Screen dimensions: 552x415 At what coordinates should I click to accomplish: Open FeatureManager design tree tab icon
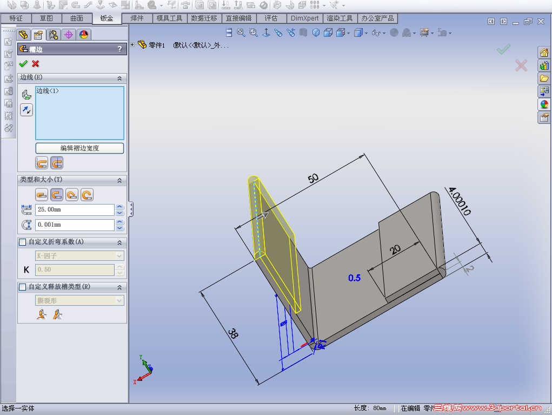[24, 35]
